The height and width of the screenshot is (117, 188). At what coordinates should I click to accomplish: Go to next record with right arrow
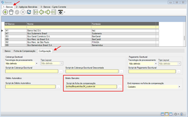click(47, 12)
